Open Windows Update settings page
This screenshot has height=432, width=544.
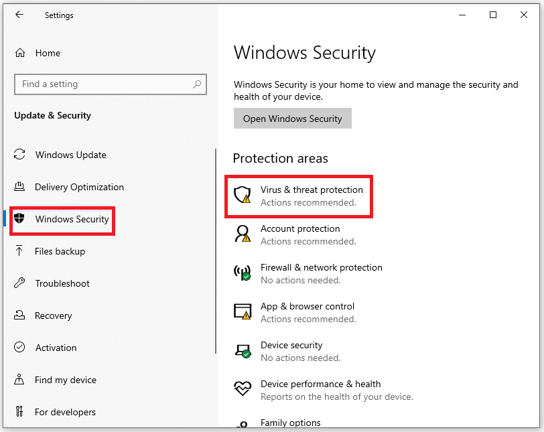70,155
